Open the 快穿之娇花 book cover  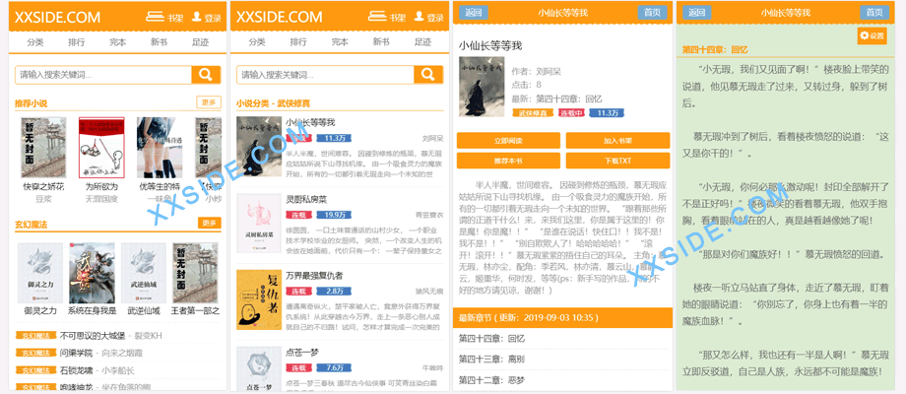[43, 148]
